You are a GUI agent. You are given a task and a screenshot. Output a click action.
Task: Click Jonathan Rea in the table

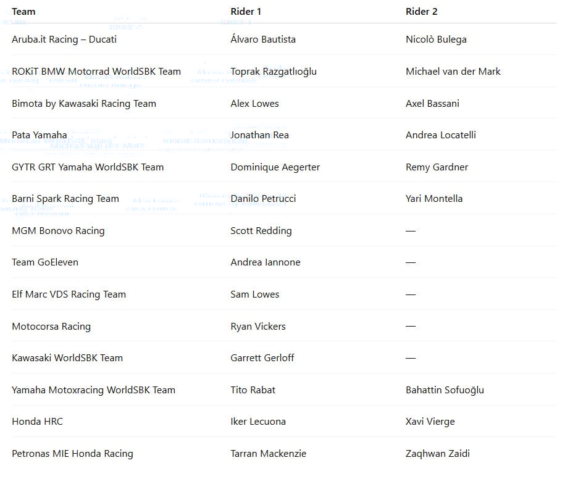point(259,135)
